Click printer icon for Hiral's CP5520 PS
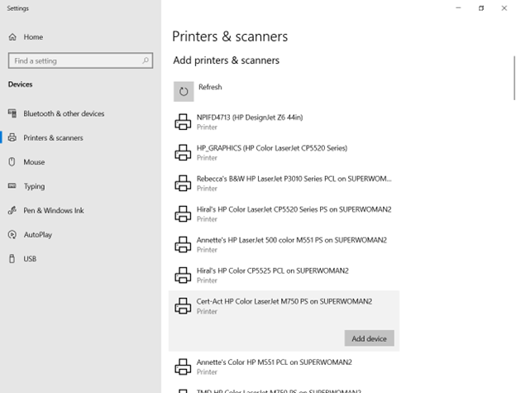The height and width of the screenshot is (393, 516). 183,214
